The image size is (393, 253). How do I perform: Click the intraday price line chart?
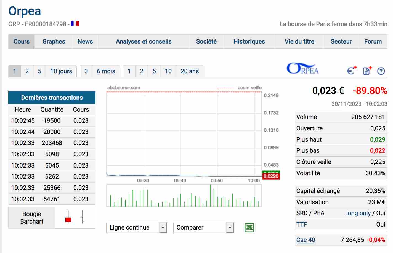pyautogui.click(x=184, y=134)
